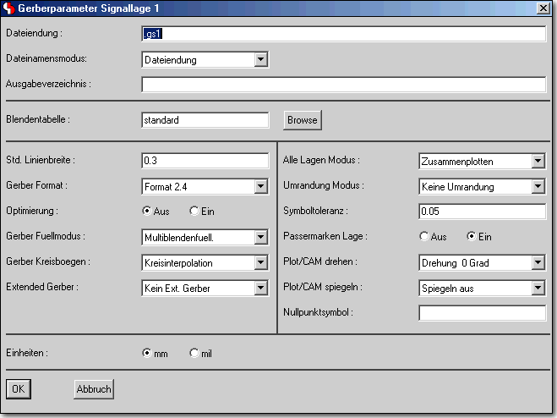Viewport: 557px width, 418px height.
Task: Expand the Umrandung Modus dropdown
Action: click(x=538, y=186)
